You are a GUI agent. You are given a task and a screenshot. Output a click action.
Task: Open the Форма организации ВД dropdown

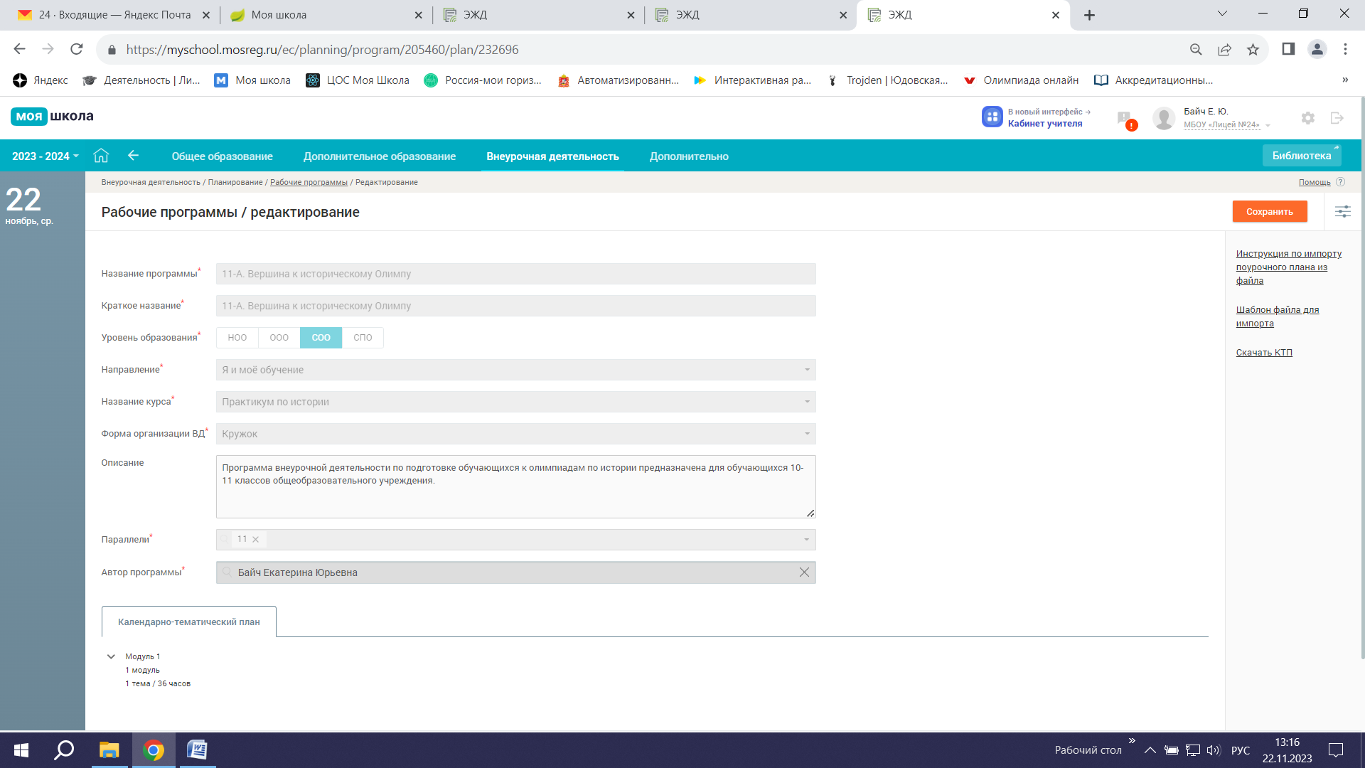click(x=516, y=434)
